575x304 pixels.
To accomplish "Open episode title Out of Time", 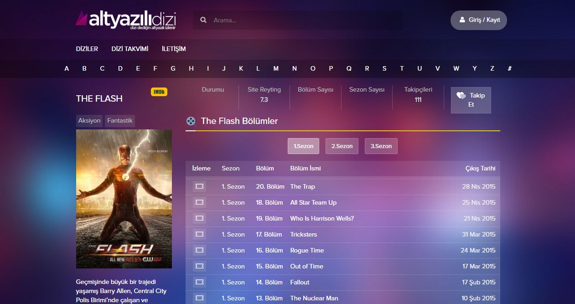I will click(307, 266).
